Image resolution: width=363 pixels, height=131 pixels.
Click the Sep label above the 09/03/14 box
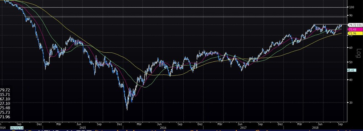[x=19, y=124]
